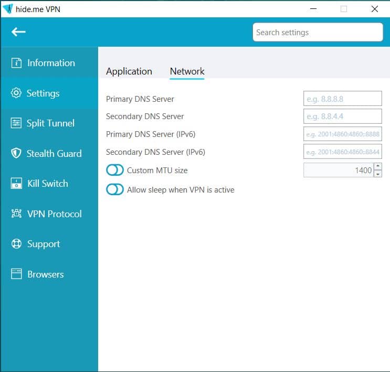Click the Allow sleep when VPN is active text
This screenshot has width=390, height=372.
181,190
